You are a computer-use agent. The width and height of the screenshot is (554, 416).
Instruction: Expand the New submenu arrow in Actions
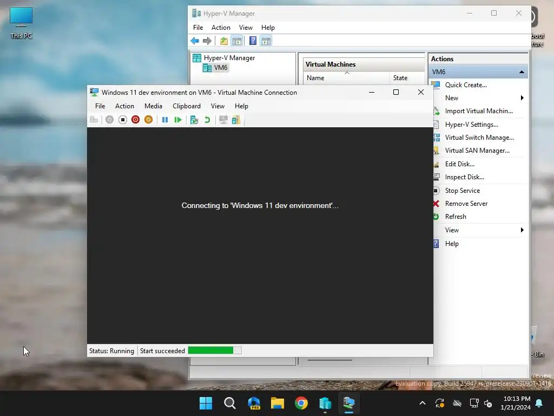click(x=522, y=98)
